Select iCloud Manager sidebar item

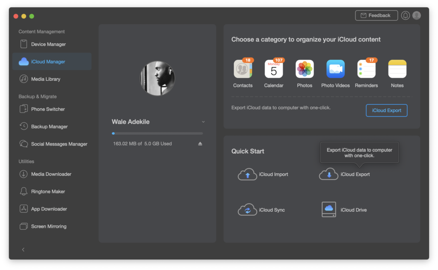click(x=52, y=62)
